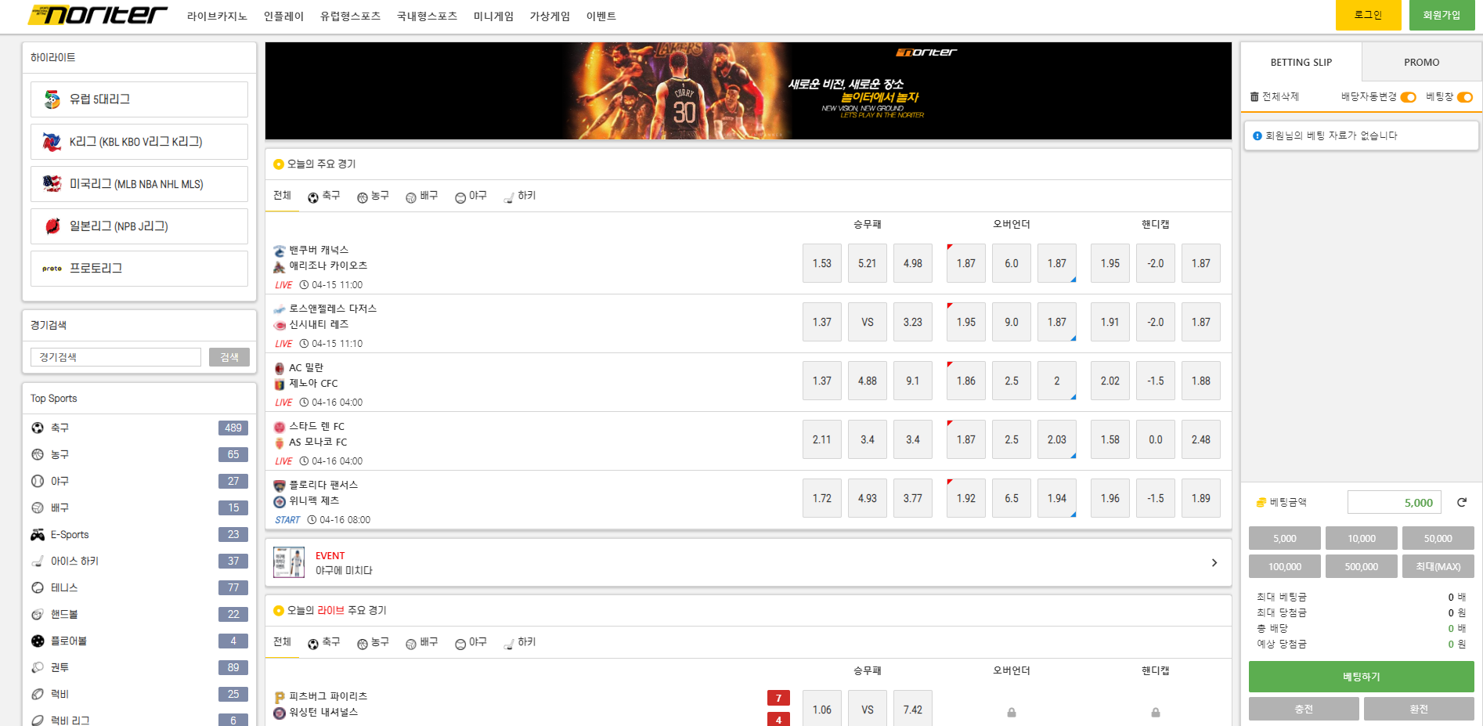The image size is (1483, 726).
Task: Select the 10,000 quick bet amount
Action: pyautogui.click(x=1361, y=538)
